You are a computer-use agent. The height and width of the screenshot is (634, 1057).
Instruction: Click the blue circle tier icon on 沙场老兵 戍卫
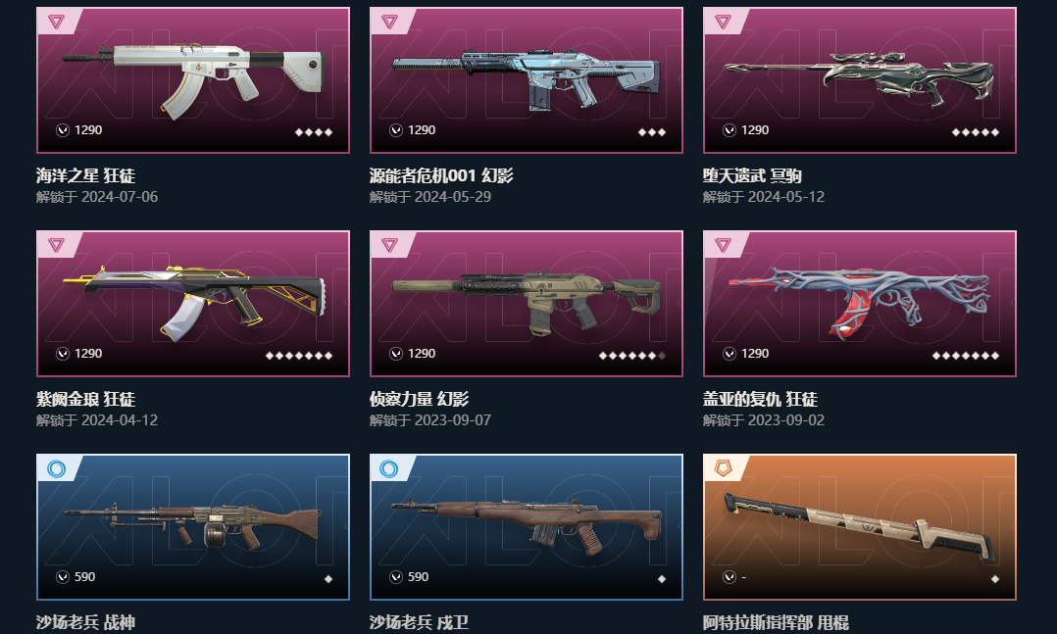coord(389,468)
